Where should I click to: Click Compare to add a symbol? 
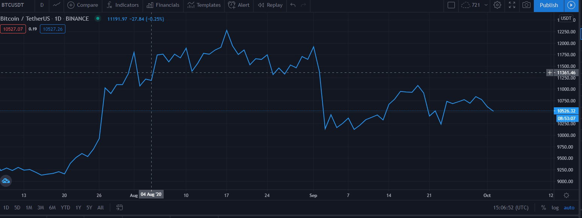83,5
